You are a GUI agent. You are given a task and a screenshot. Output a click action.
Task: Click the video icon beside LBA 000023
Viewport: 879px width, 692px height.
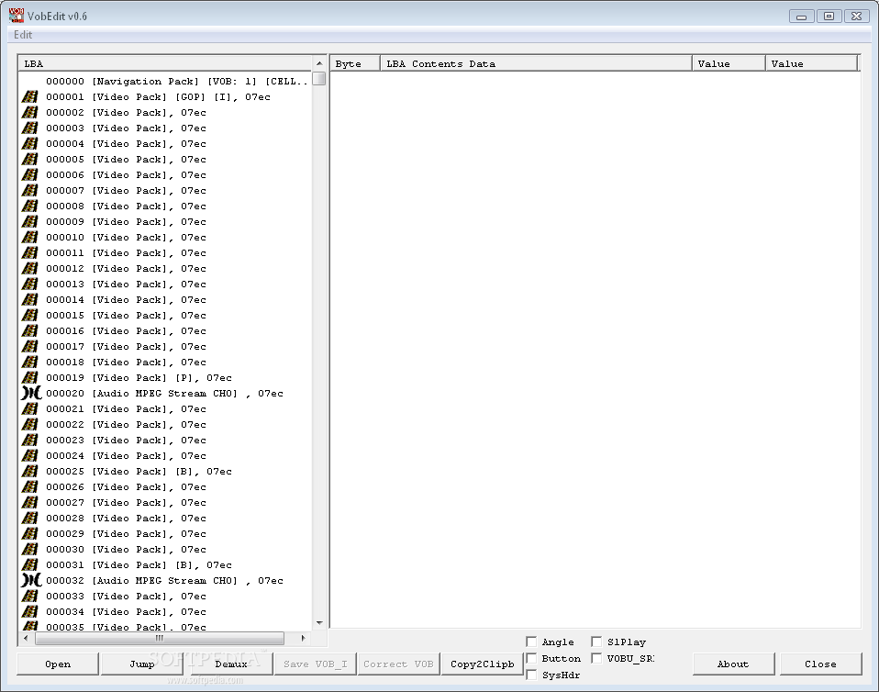click(x=29, y=441)
